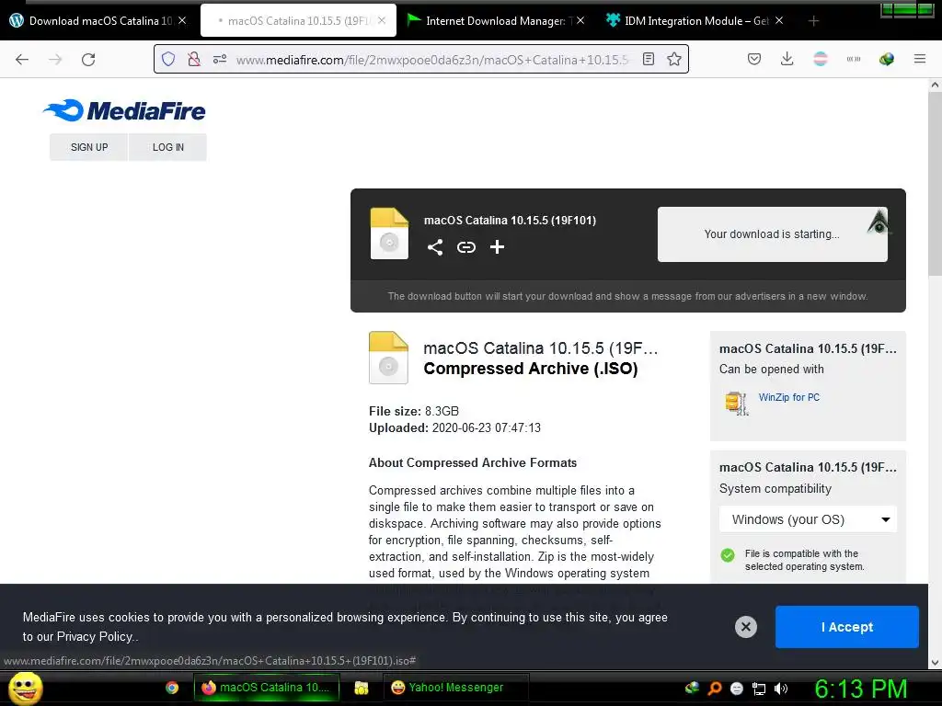Click the Your download is starting button
The height and width of the screenshot is (706, 942).
tap(772, 234)
